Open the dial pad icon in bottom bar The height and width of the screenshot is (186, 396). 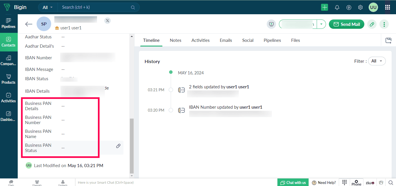[344, 182]
